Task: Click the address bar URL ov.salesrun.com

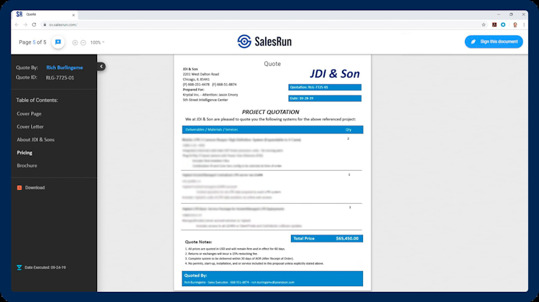Action: tap(63, 24)
